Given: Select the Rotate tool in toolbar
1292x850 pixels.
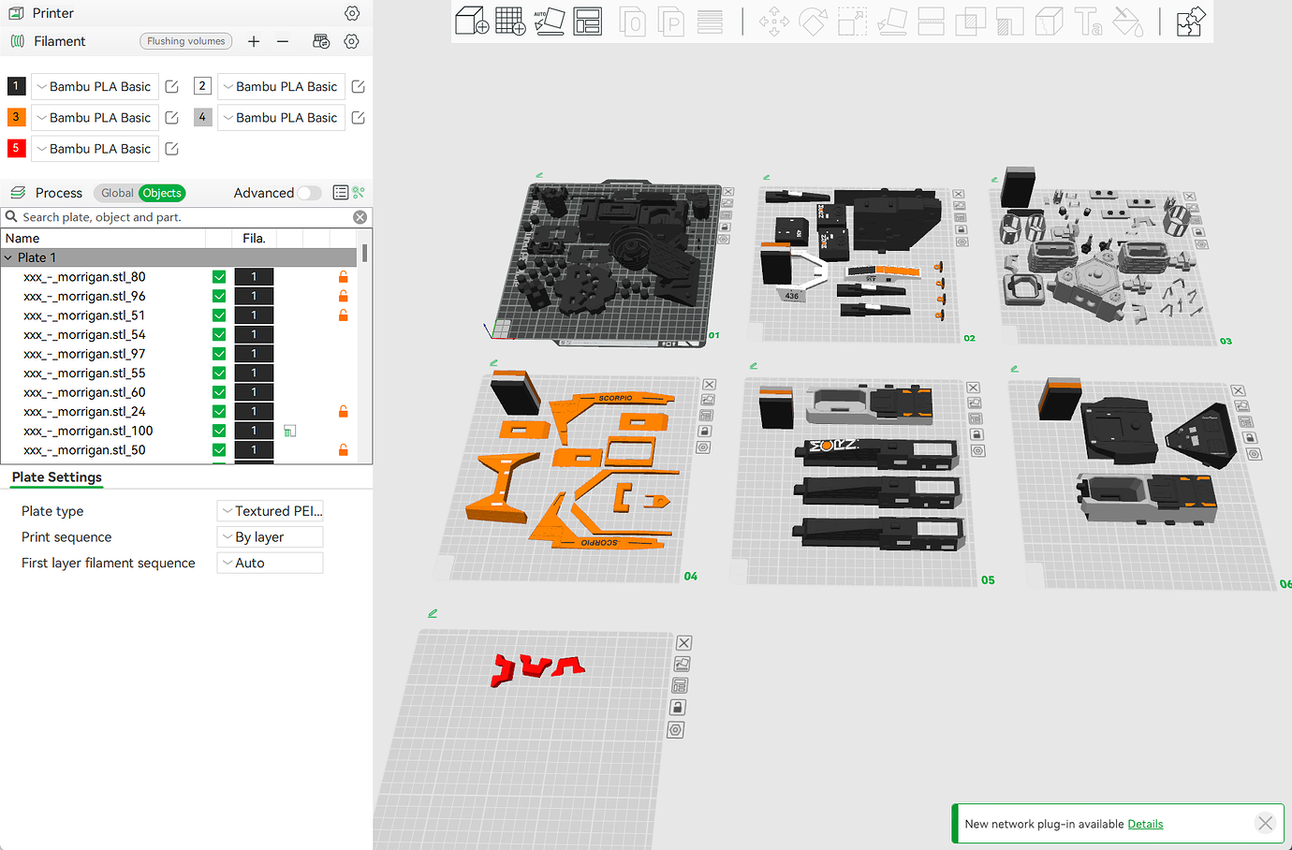Looking at the screenshot, I should point(813,22).
